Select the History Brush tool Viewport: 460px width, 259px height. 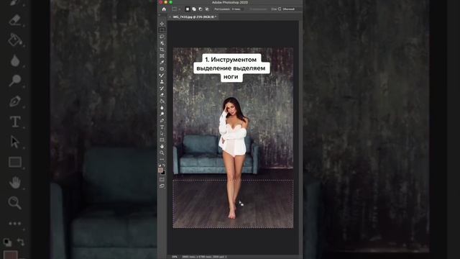pyautogui.click(x=162, y=88)
